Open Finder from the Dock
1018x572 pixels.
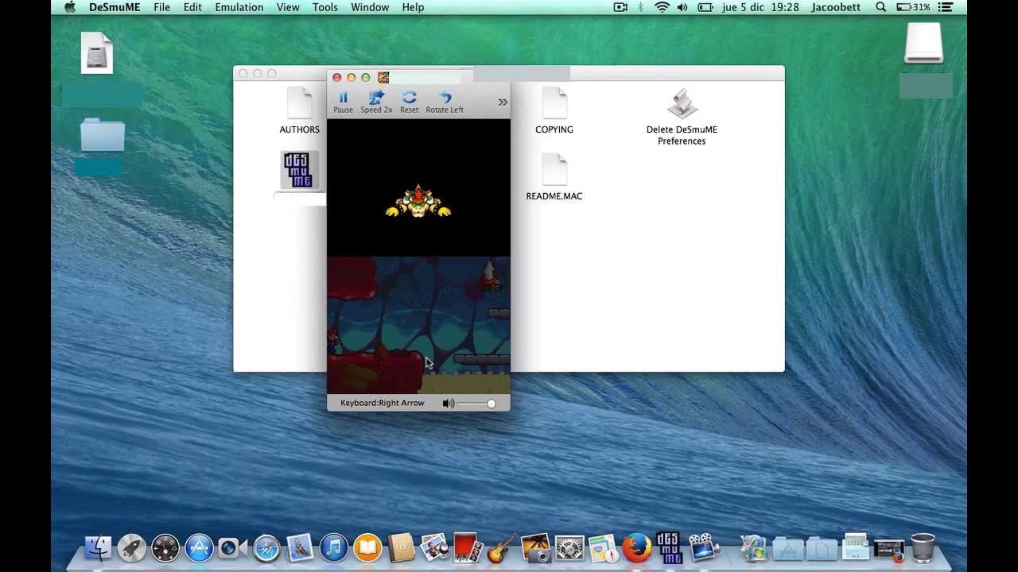[99, 548]
